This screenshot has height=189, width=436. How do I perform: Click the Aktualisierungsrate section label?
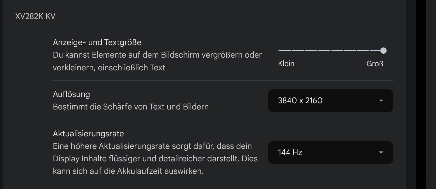coord(88,133)
